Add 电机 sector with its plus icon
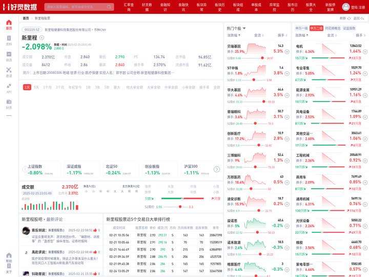Screen dimensions: 369x277 (365, 52)
